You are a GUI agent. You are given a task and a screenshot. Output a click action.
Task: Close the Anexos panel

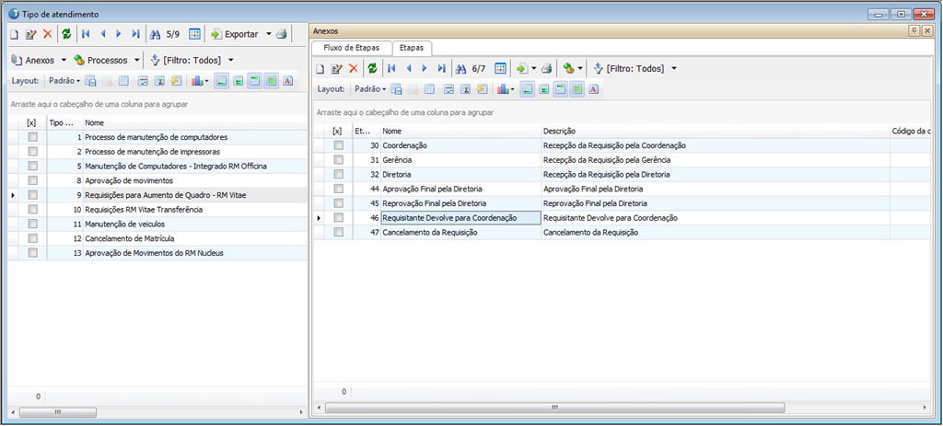(x=928, y=30)
